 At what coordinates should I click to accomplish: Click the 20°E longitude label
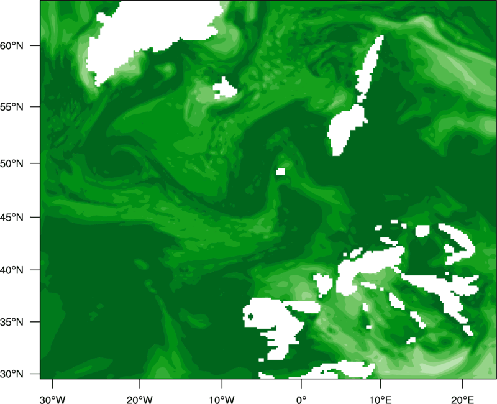(462, 400)
